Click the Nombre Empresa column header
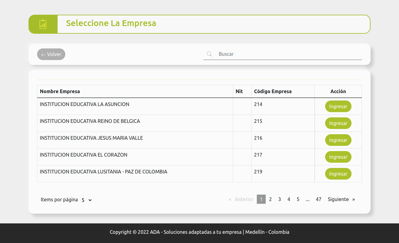The image size is (399, 243). (60, 91)
